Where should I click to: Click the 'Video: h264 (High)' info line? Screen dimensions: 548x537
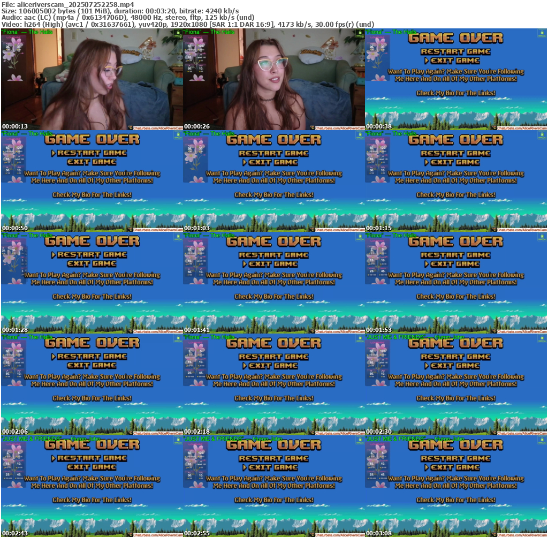pos(188,25)
